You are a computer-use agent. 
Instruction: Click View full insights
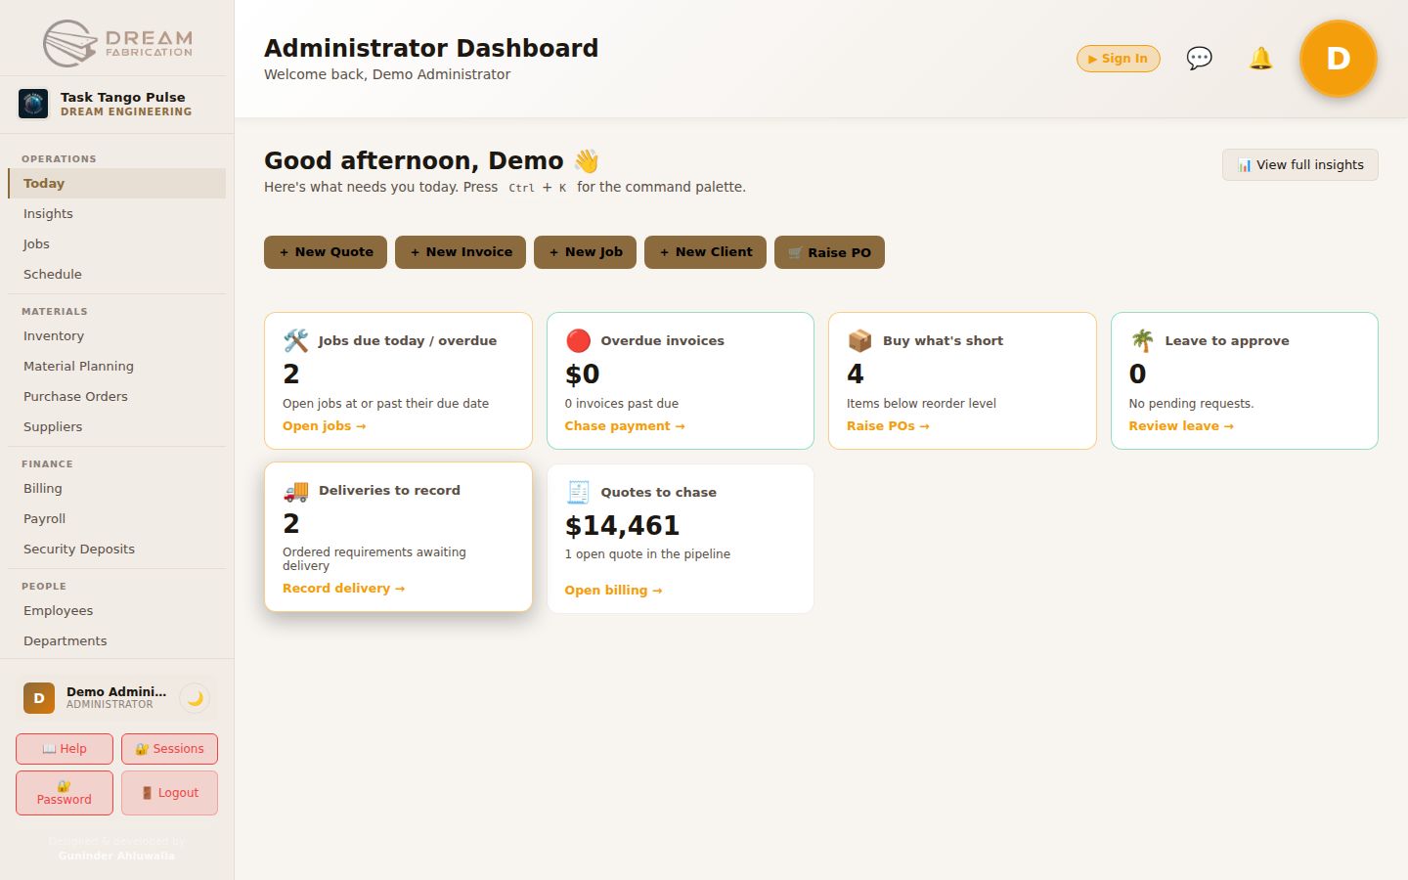click(x=1300, y=164)
